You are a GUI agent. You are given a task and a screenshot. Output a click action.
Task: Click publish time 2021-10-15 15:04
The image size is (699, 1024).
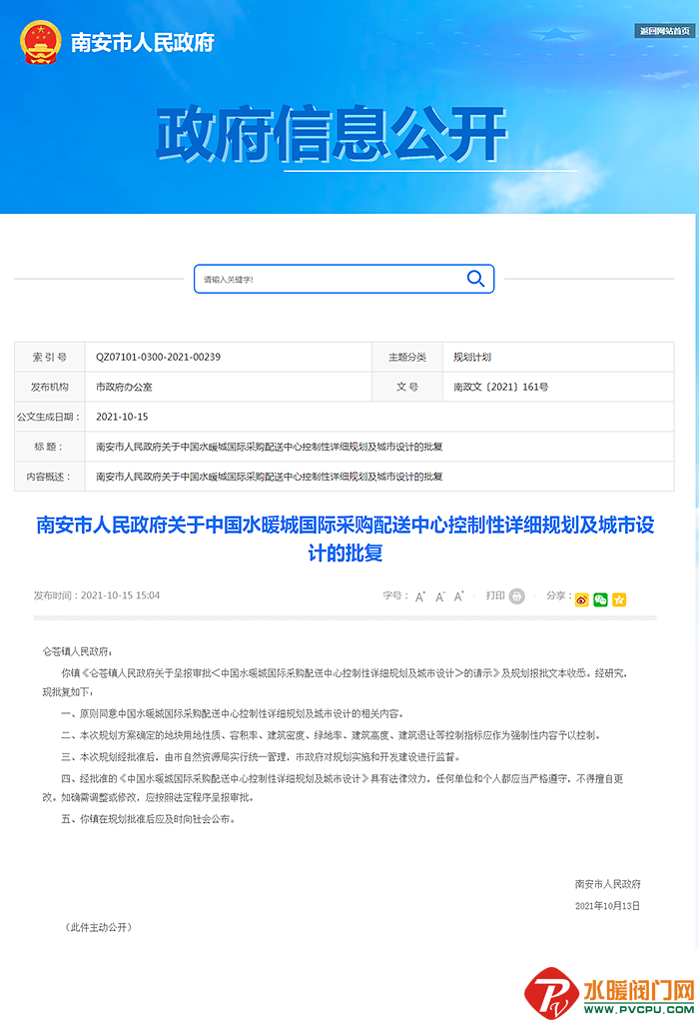click(x=97, y=595)
